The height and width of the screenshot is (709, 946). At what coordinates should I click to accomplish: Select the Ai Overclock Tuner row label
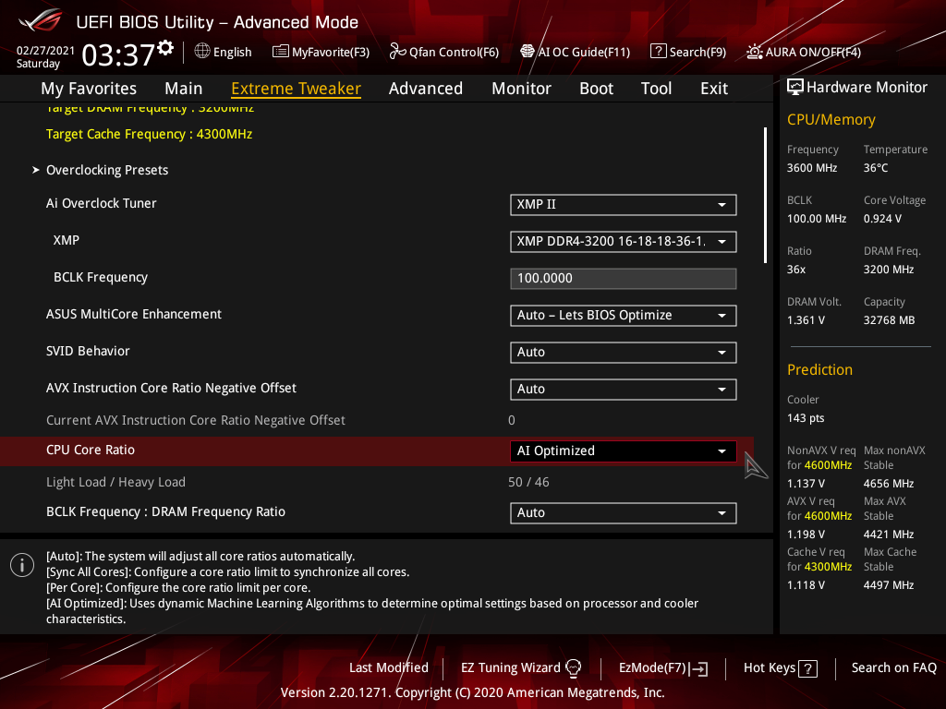tap(102, 203)
